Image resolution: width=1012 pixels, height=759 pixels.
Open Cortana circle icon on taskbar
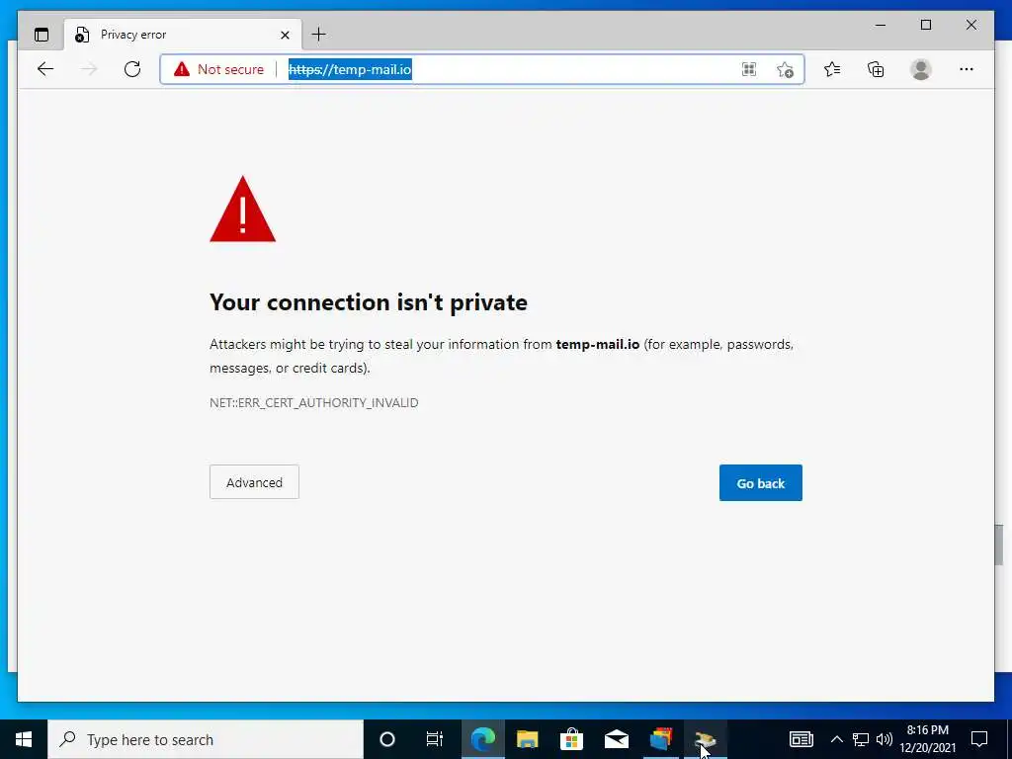(x=386, y=739)
